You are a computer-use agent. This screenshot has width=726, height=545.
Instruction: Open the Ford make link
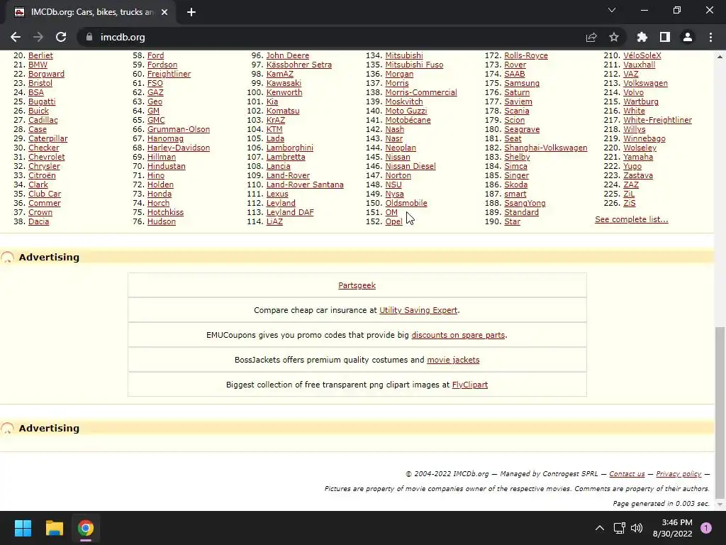pyautogui.click(x=155, y=55)
